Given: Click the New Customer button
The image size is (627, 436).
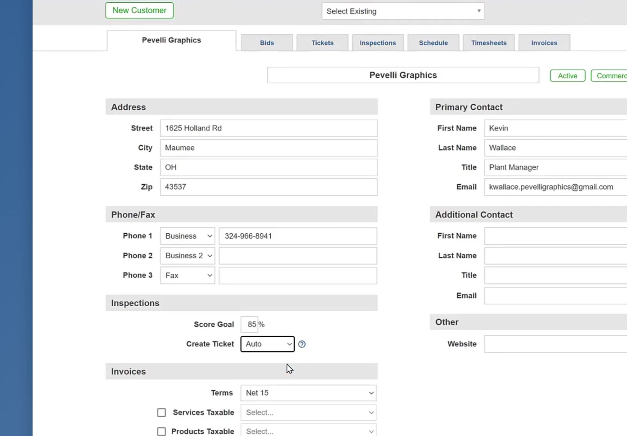Looking at the screenshot, I should 140,10.
